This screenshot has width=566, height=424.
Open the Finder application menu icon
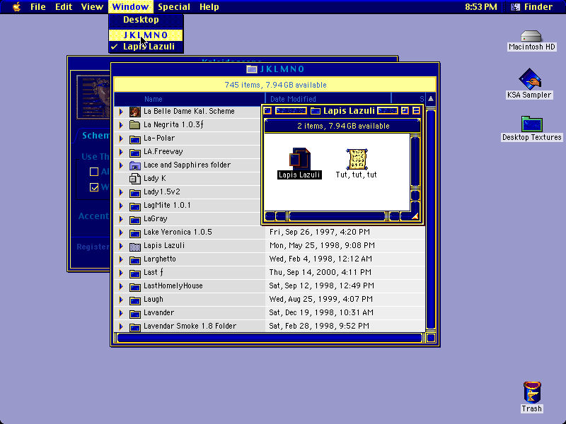[516, 7]
